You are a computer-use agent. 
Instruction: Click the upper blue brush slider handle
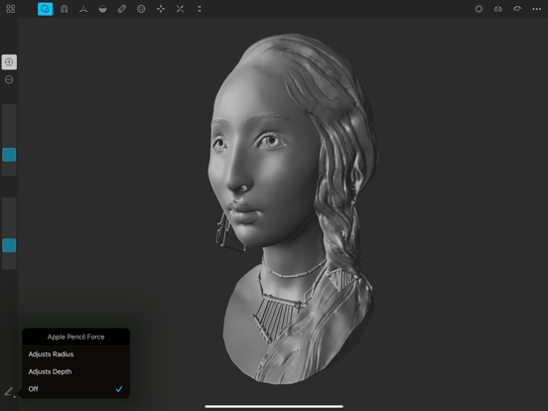tap(9, 155)
